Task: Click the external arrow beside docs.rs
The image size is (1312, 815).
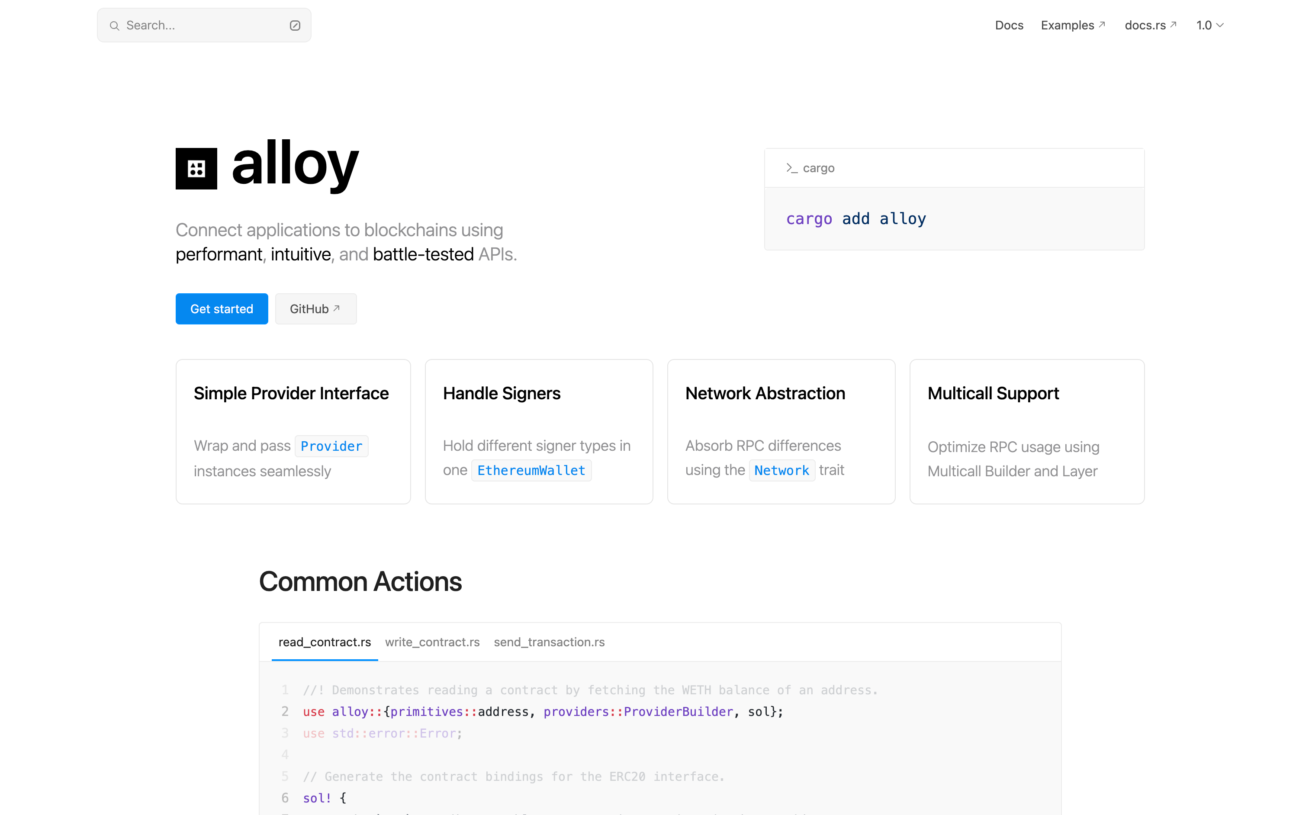Action: point(1173,24)
